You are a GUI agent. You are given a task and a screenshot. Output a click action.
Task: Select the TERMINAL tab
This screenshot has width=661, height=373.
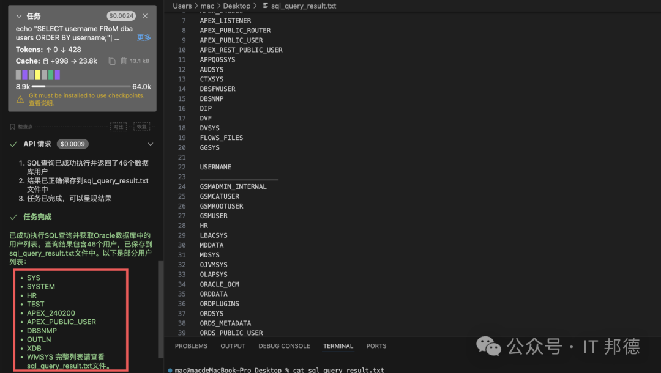tap(338, 346)
